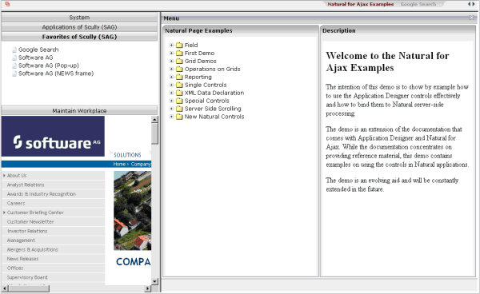Expand the Server Side Scrolling node
This screenshot has height=294, width=480.
click(x=171, y=109)
